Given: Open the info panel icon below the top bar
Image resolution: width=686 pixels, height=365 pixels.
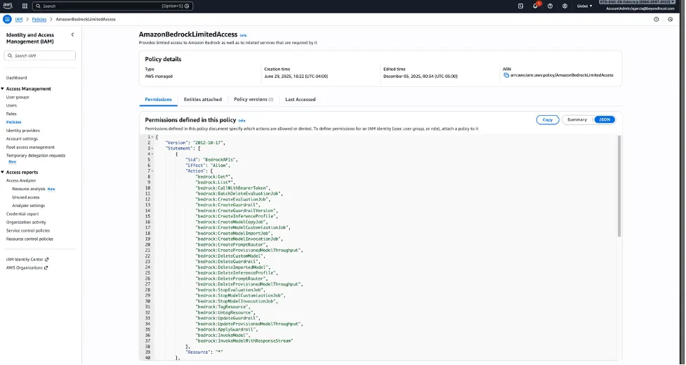Looking at the screenshot, I should (x=657, y=19).
